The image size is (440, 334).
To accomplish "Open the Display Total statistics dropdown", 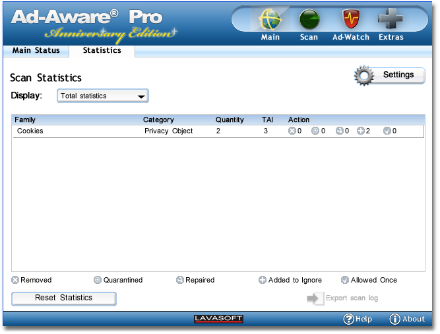I will pyautogui.click(x=103, y=96).
